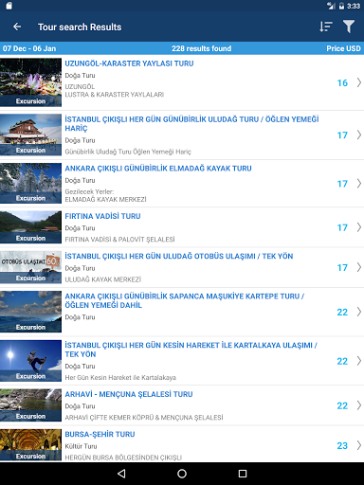Tap the Android back triangle button
364x485 pixels.
(121, 474)
